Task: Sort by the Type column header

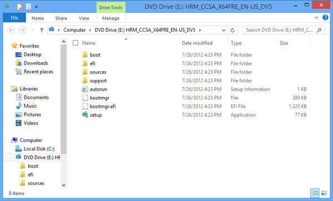Action: [236, 43]
